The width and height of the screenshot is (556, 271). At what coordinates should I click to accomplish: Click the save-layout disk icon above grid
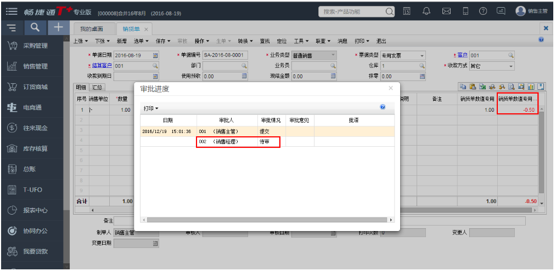(541, 87)
